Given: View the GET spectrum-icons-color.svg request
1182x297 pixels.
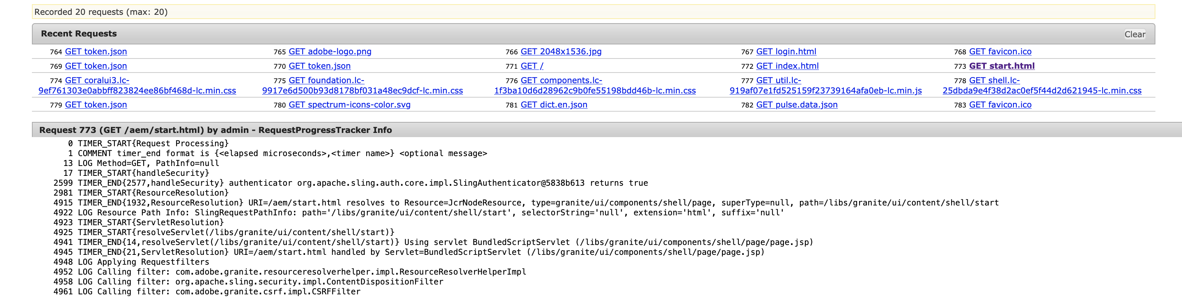Looking at the screenshot, I should 349,105.
